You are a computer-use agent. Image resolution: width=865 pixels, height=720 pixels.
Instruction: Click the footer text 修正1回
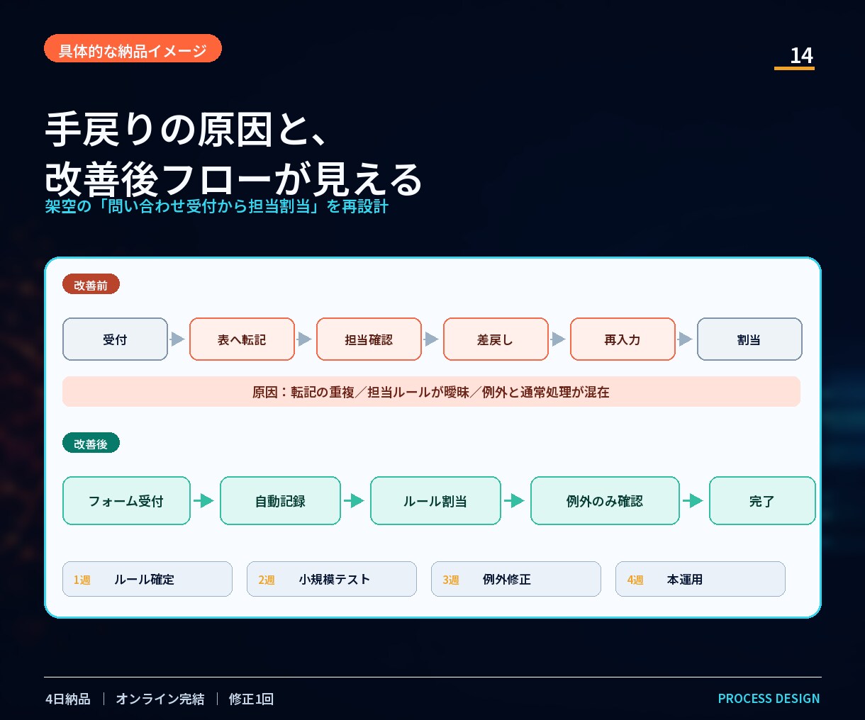pos(251,699)
